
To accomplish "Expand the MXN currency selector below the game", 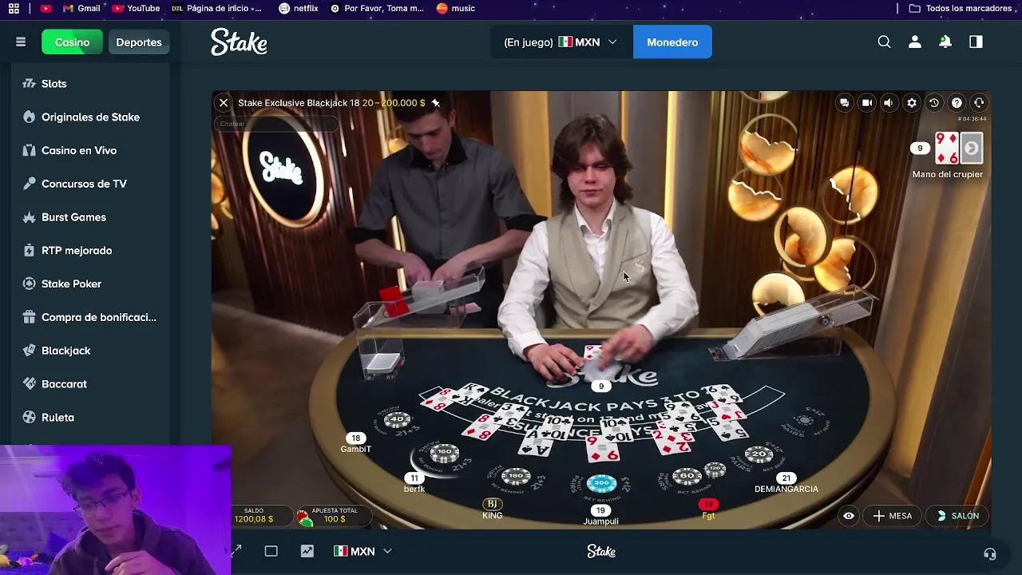I will [x=363, y=551].
